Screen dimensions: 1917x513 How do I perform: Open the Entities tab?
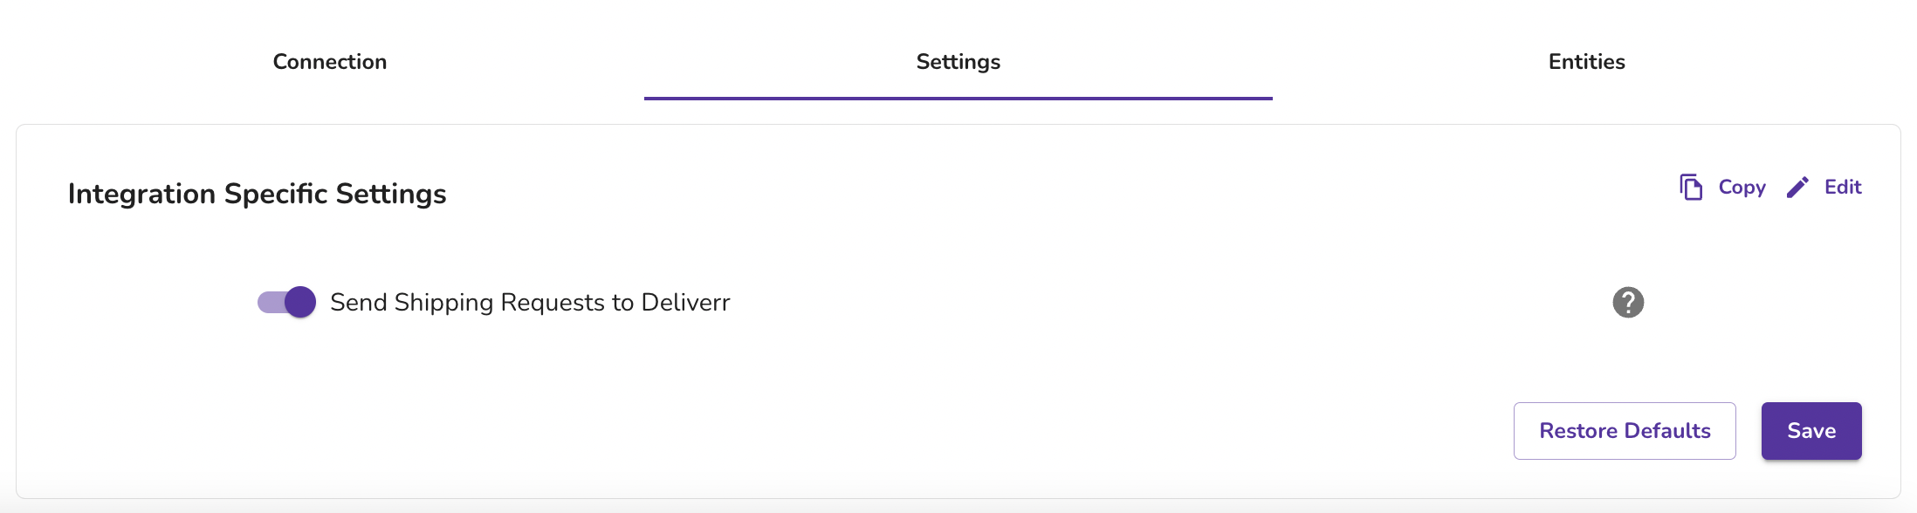(x=1586, y=62)
